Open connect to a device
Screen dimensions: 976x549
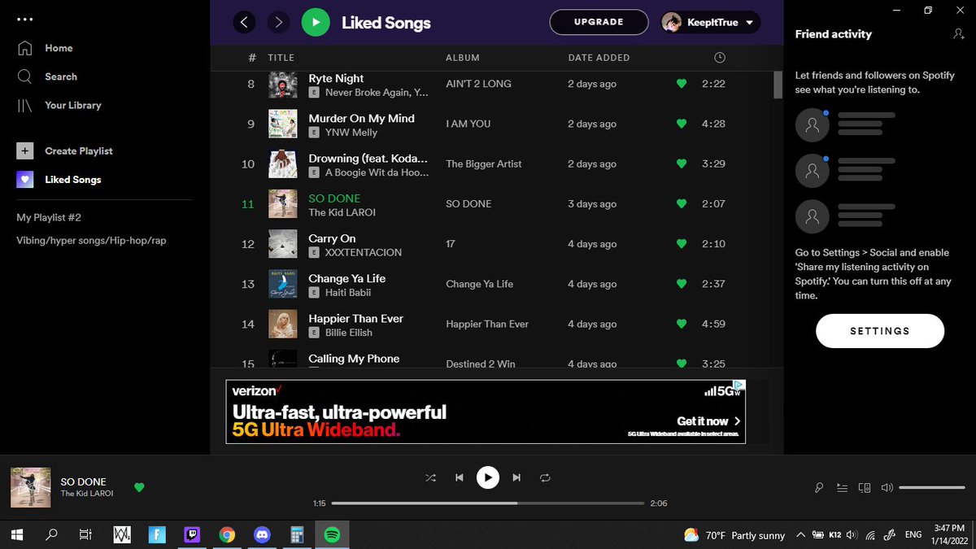click(x=865, y=487)
